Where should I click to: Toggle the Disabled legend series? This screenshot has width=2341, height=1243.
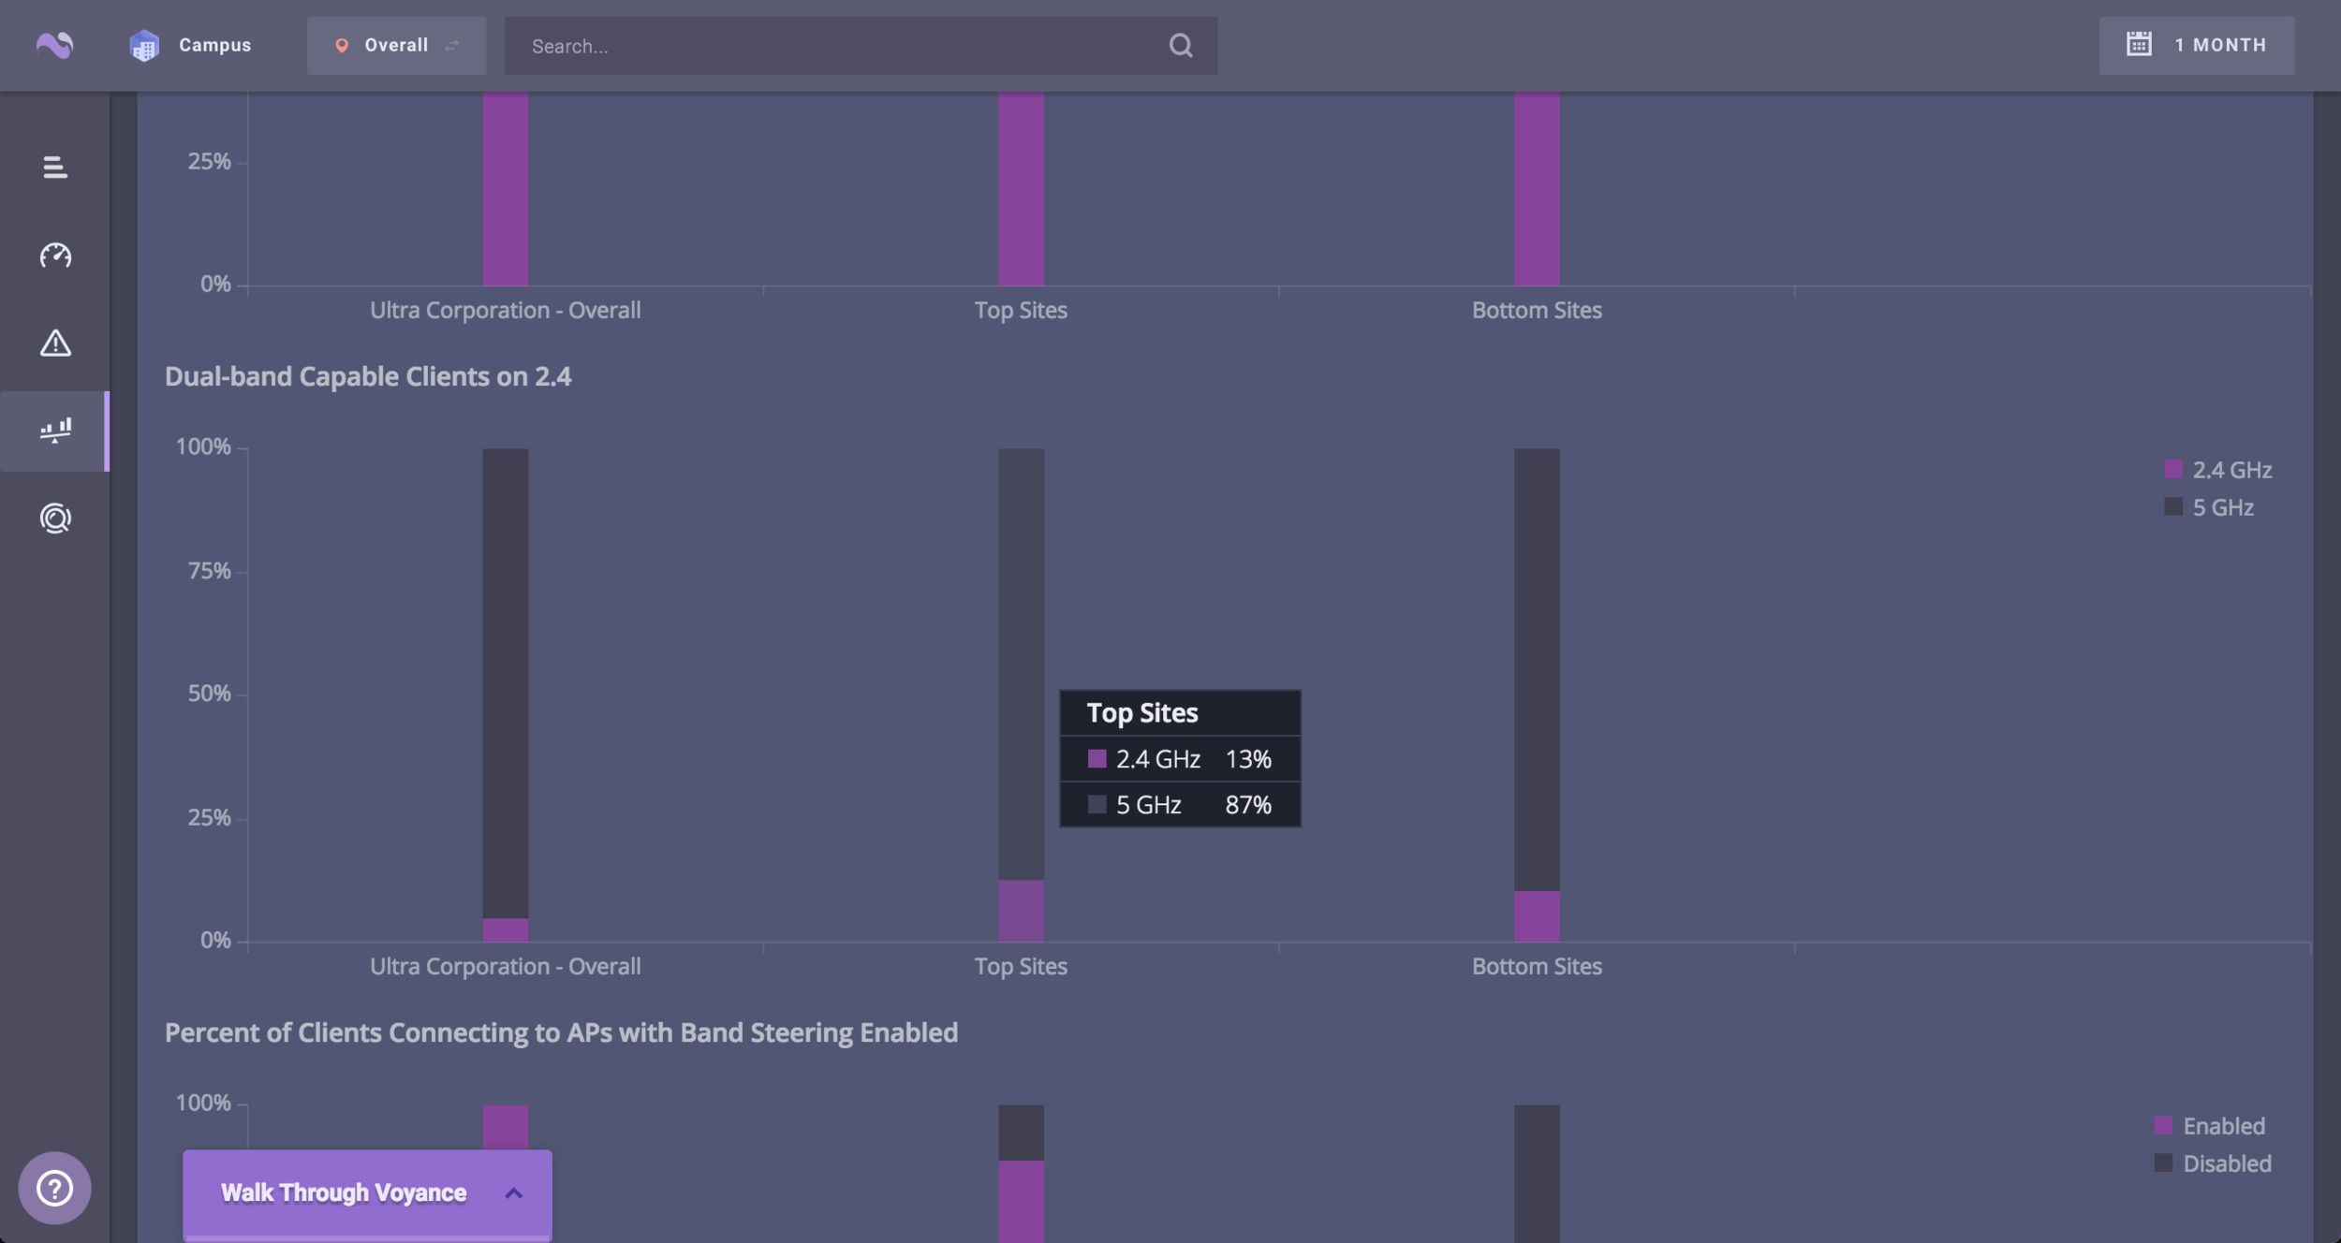point(2215,1163)
